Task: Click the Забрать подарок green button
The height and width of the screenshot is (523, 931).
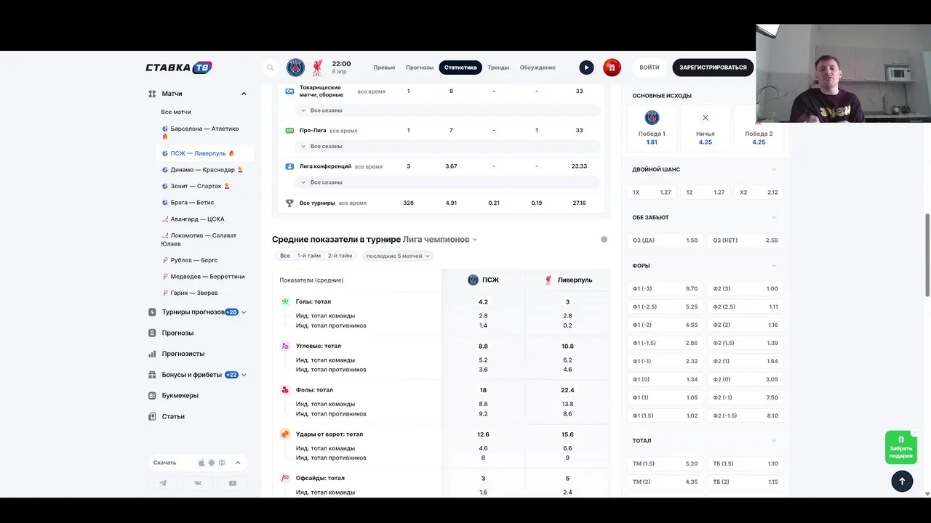Action: click(900, 447)
